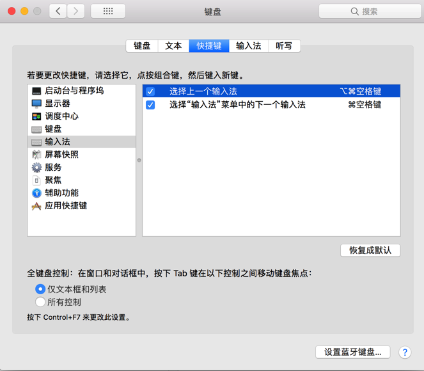Go forward with the right arrow
Image resolution: width=424 pixels, height=371 pixels.
(75, 11)
